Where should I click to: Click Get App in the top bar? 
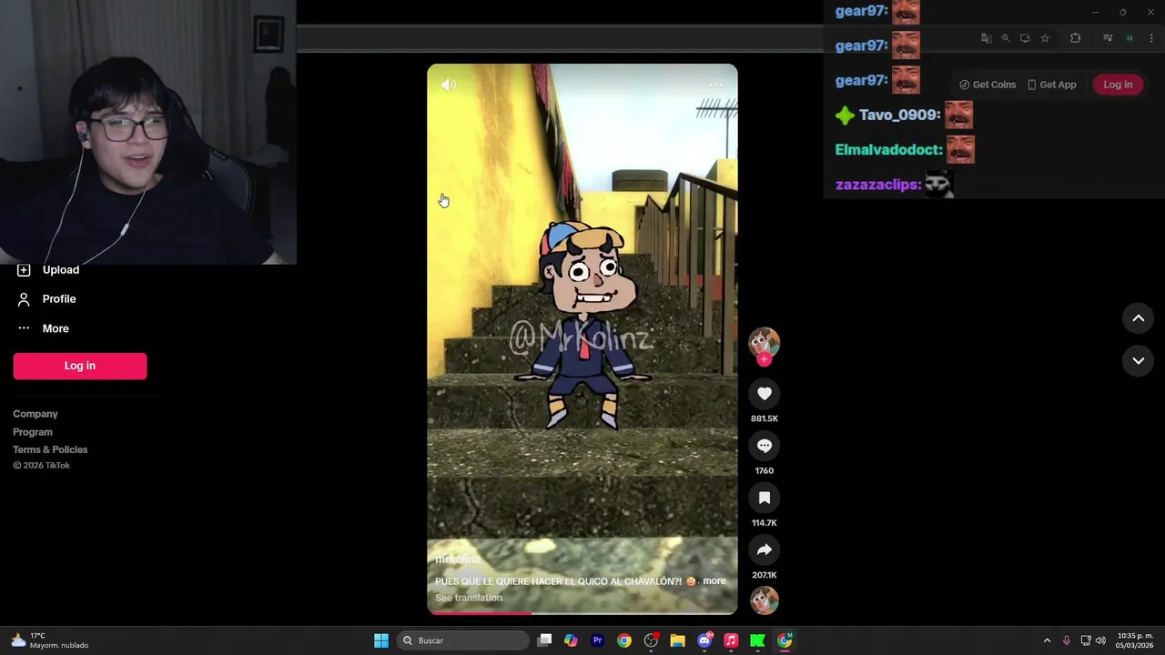[1051, 85]
